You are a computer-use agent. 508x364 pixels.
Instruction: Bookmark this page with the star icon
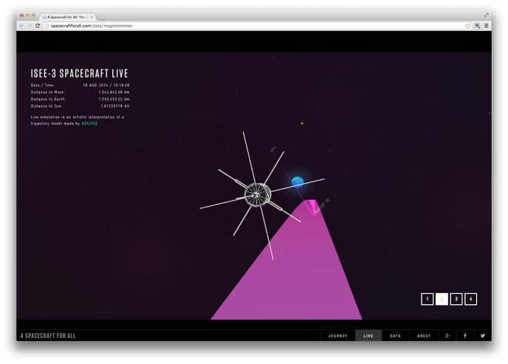pyautogui.click(x=467, y=26)
